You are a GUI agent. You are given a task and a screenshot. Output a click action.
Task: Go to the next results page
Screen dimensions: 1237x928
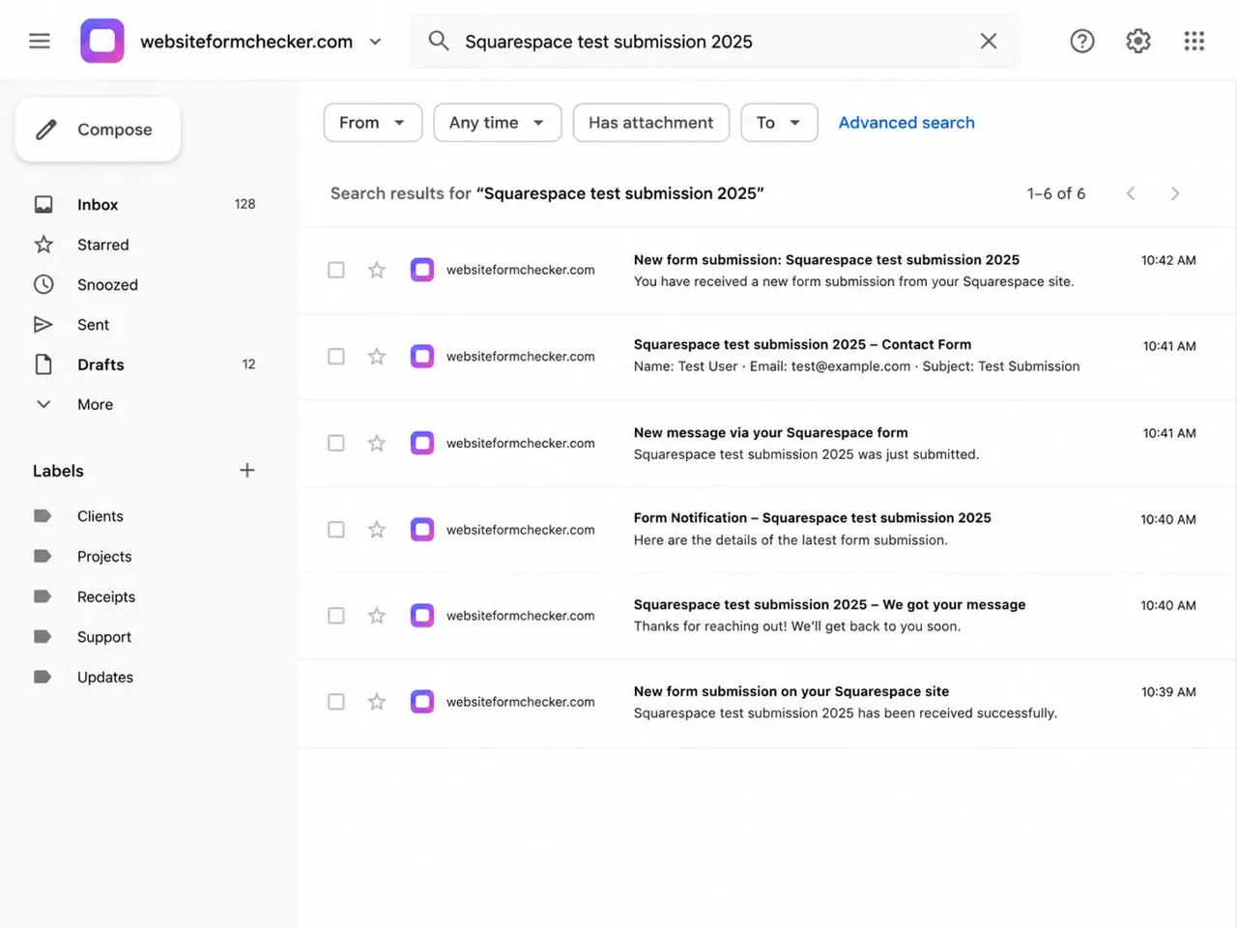(x=1175, y=193)
